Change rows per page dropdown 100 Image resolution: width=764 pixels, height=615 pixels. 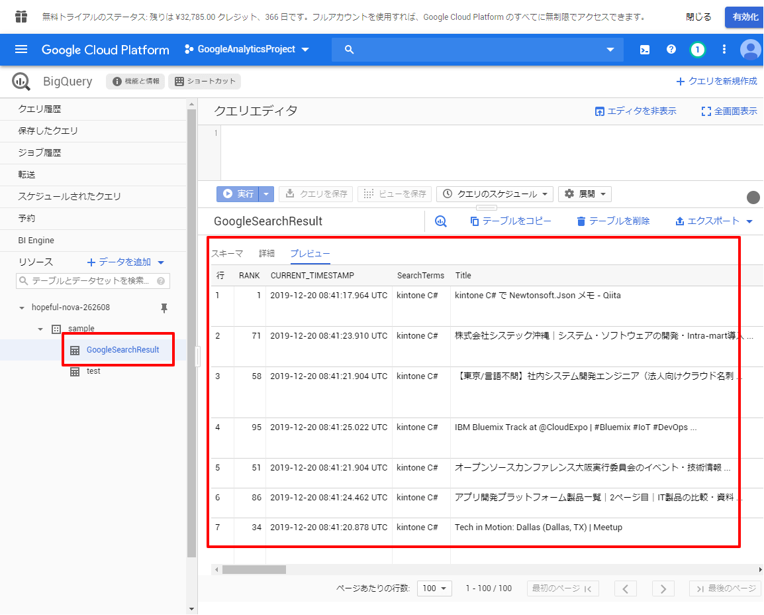coord(434,588)
